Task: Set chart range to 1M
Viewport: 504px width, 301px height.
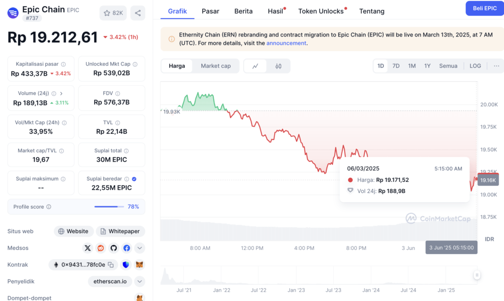Action: click(412, 66)
